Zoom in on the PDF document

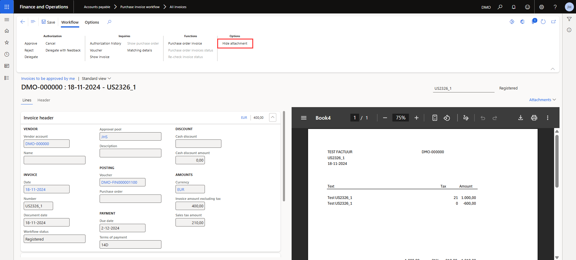pos(416,118)
